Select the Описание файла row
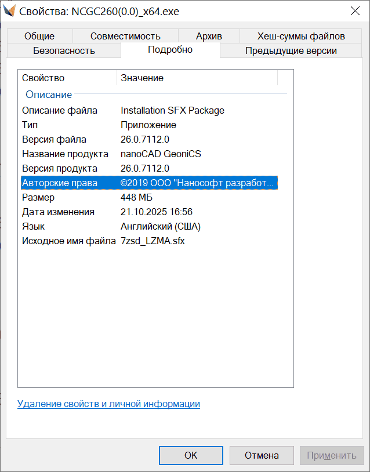The image size is (370, 472). 60,110
